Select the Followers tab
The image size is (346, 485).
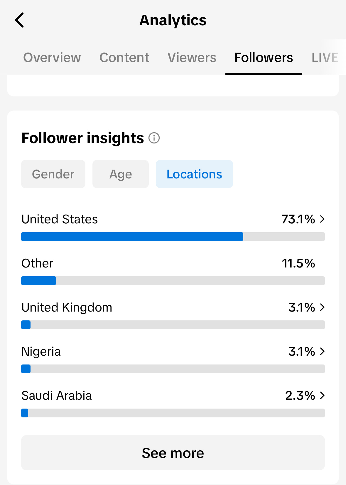pyautogui.click(x=264, y=58)
